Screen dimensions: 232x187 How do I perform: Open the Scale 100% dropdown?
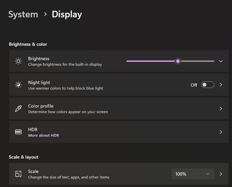[193, 174]
